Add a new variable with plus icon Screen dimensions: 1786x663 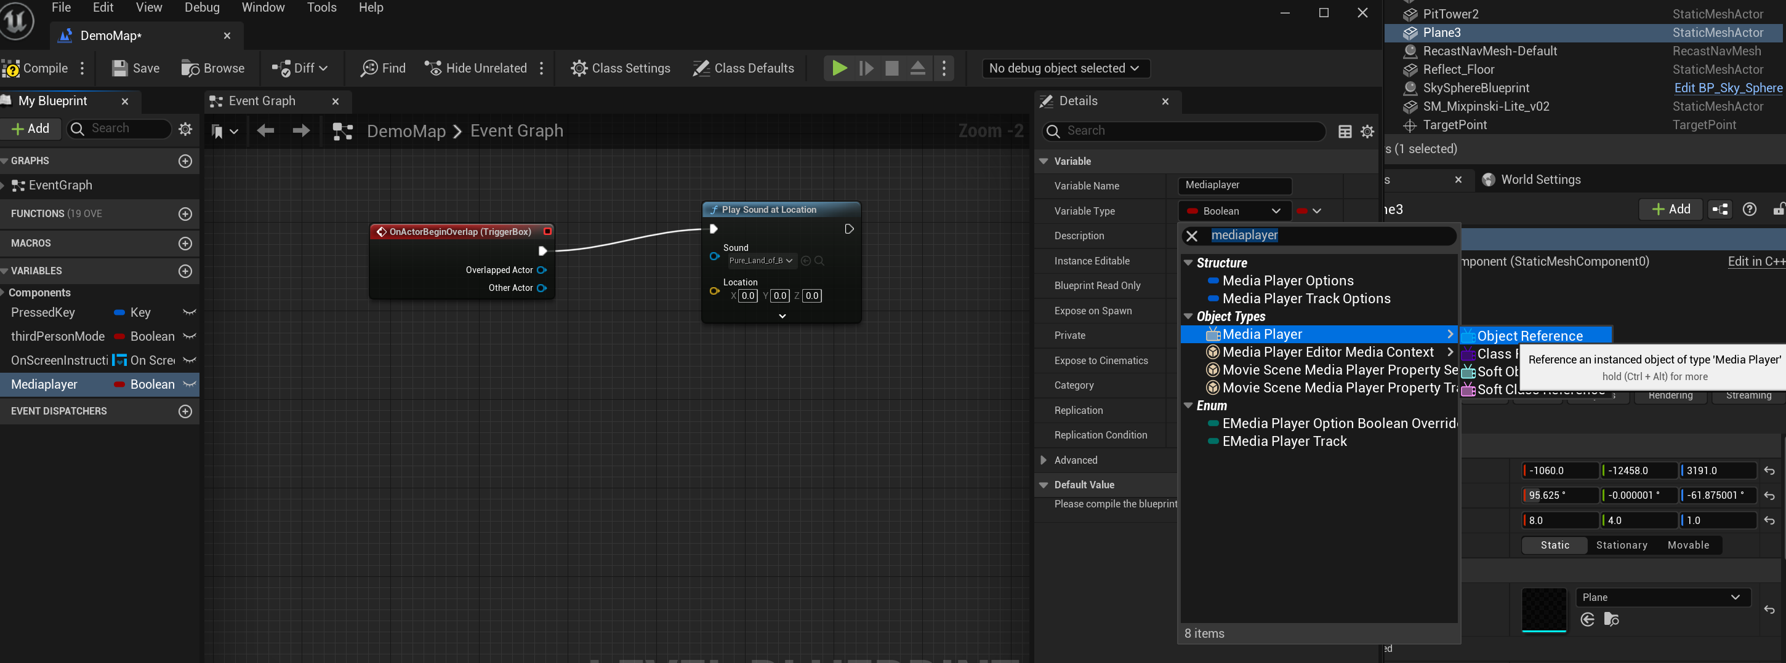tap(185, 271)
